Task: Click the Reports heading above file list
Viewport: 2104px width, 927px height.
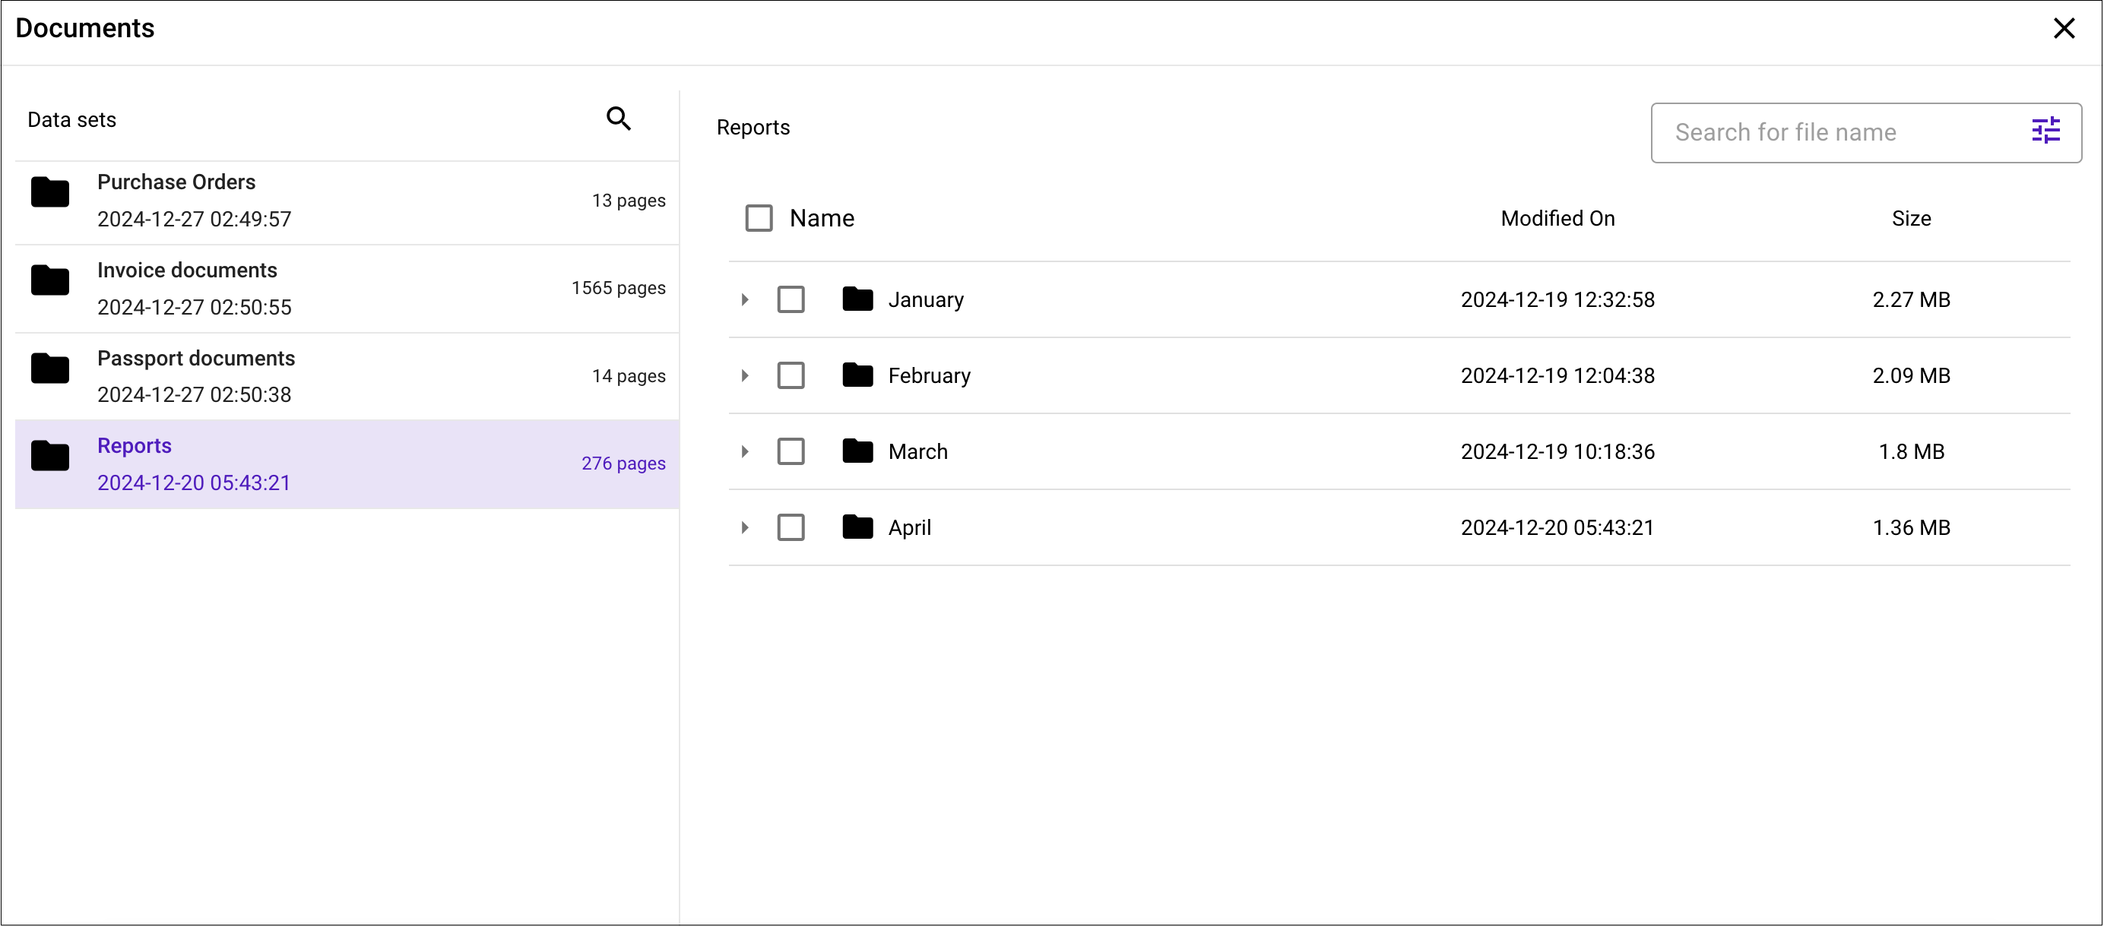Action: point(753,128)
